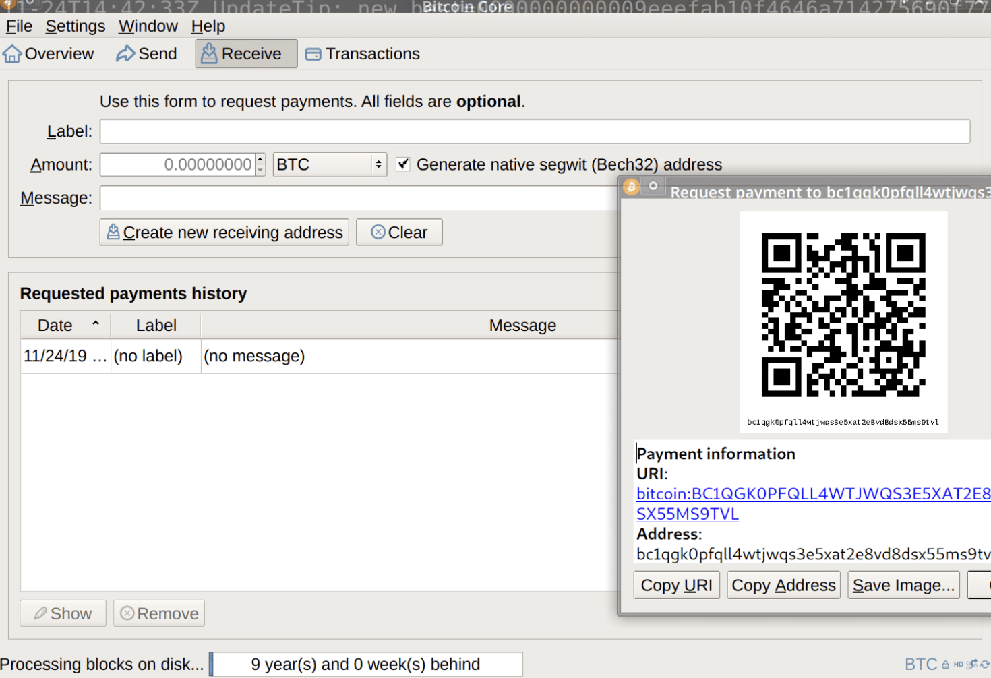Click the sync progress bar
The width and height of the screenshot is (991, 678).
click(366, 665)
